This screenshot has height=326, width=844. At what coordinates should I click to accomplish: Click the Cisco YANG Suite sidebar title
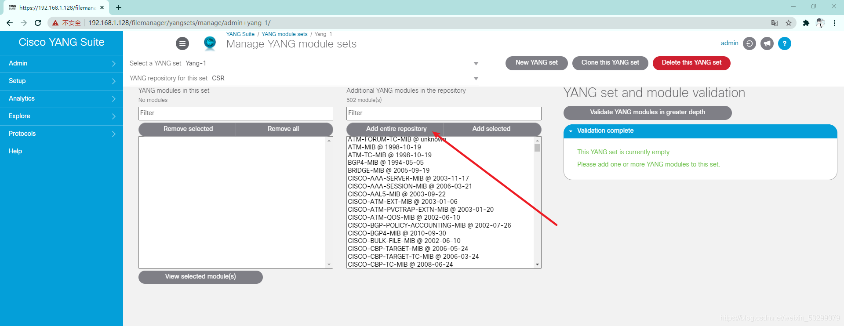(x=62, y=42)
